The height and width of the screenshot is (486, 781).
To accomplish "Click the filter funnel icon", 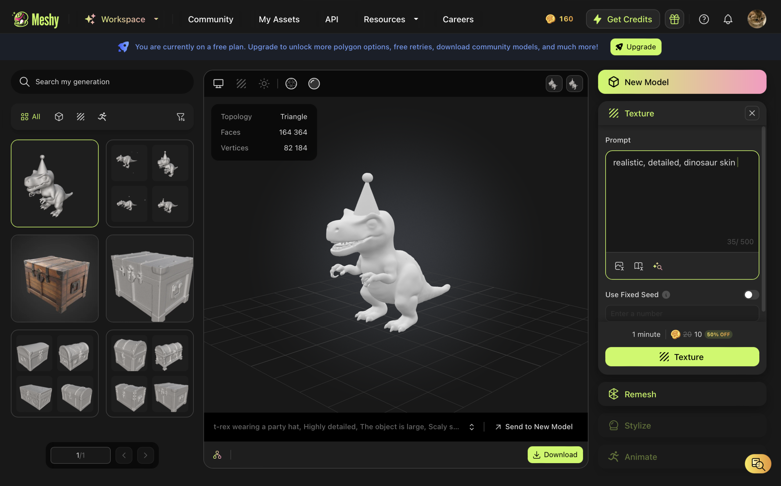I will click(180, 117).
